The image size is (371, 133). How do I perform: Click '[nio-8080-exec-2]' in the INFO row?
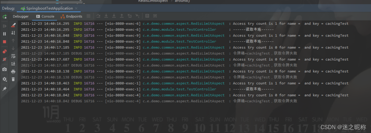123,48
